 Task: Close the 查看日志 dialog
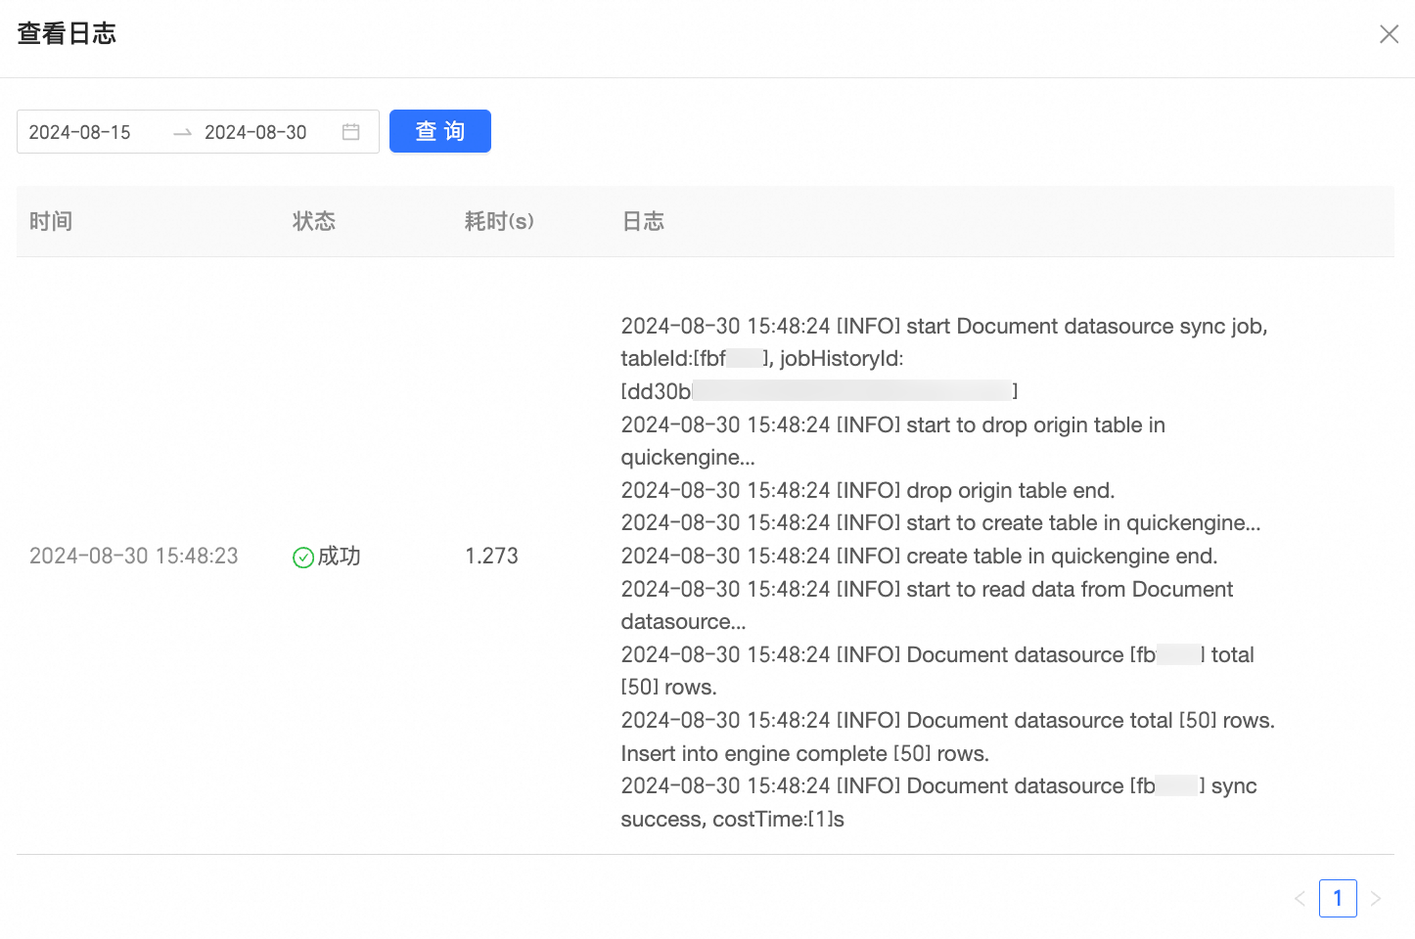point(1389,34)
